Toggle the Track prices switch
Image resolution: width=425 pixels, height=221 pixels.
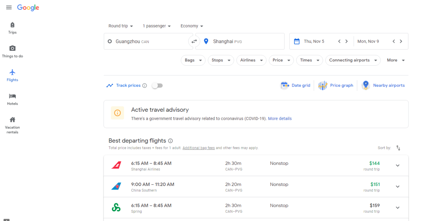pyautogui.click(x=157, y=86)
